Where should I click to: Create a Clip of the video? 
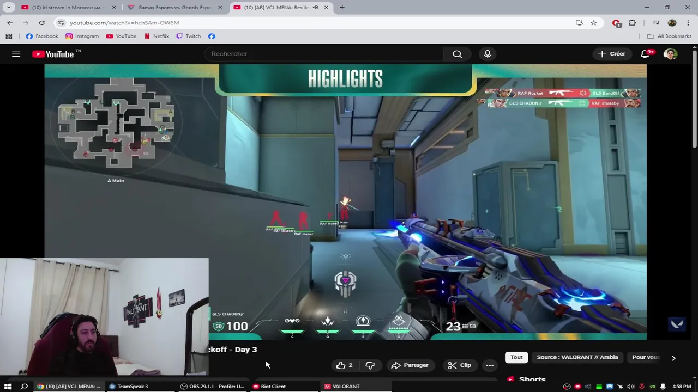click(x=459, y=365)
